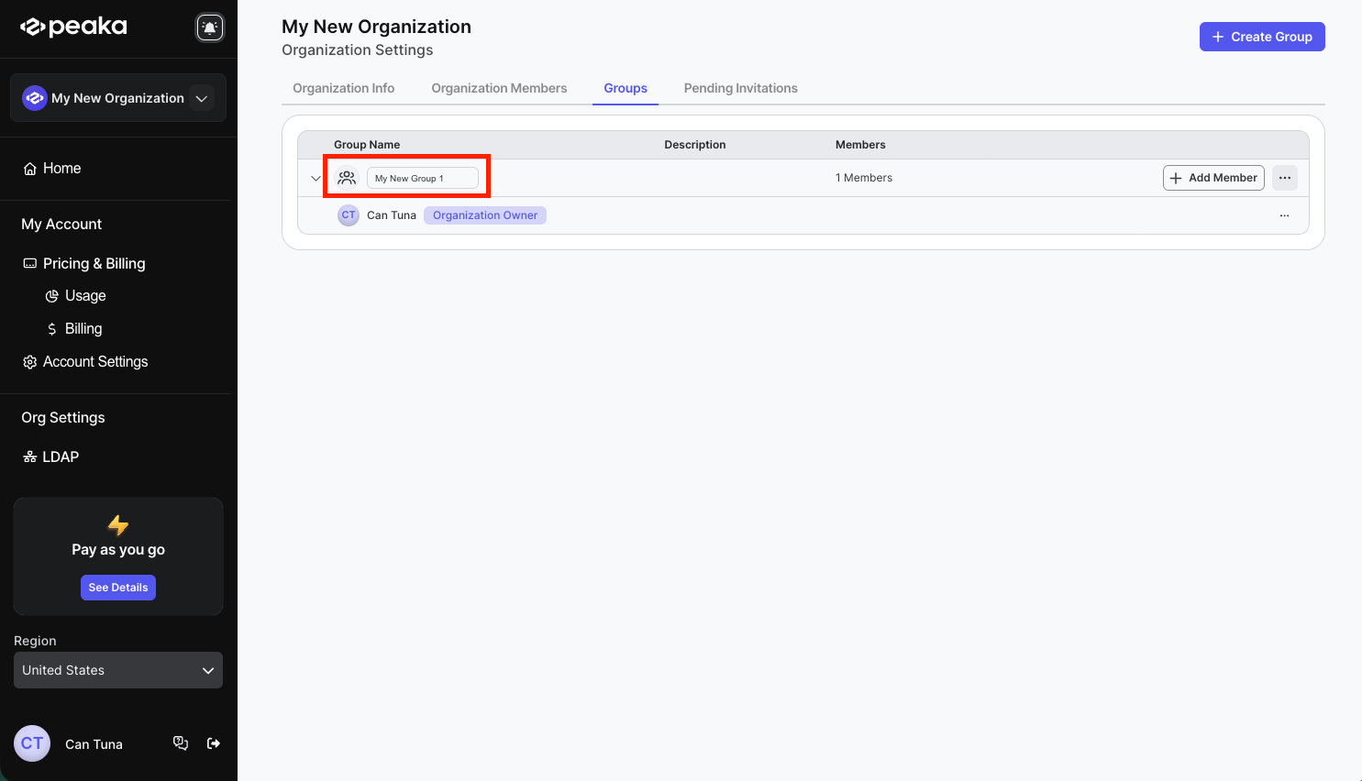
Task: Switch to the Organization Members tab
Action: [499, 88]
